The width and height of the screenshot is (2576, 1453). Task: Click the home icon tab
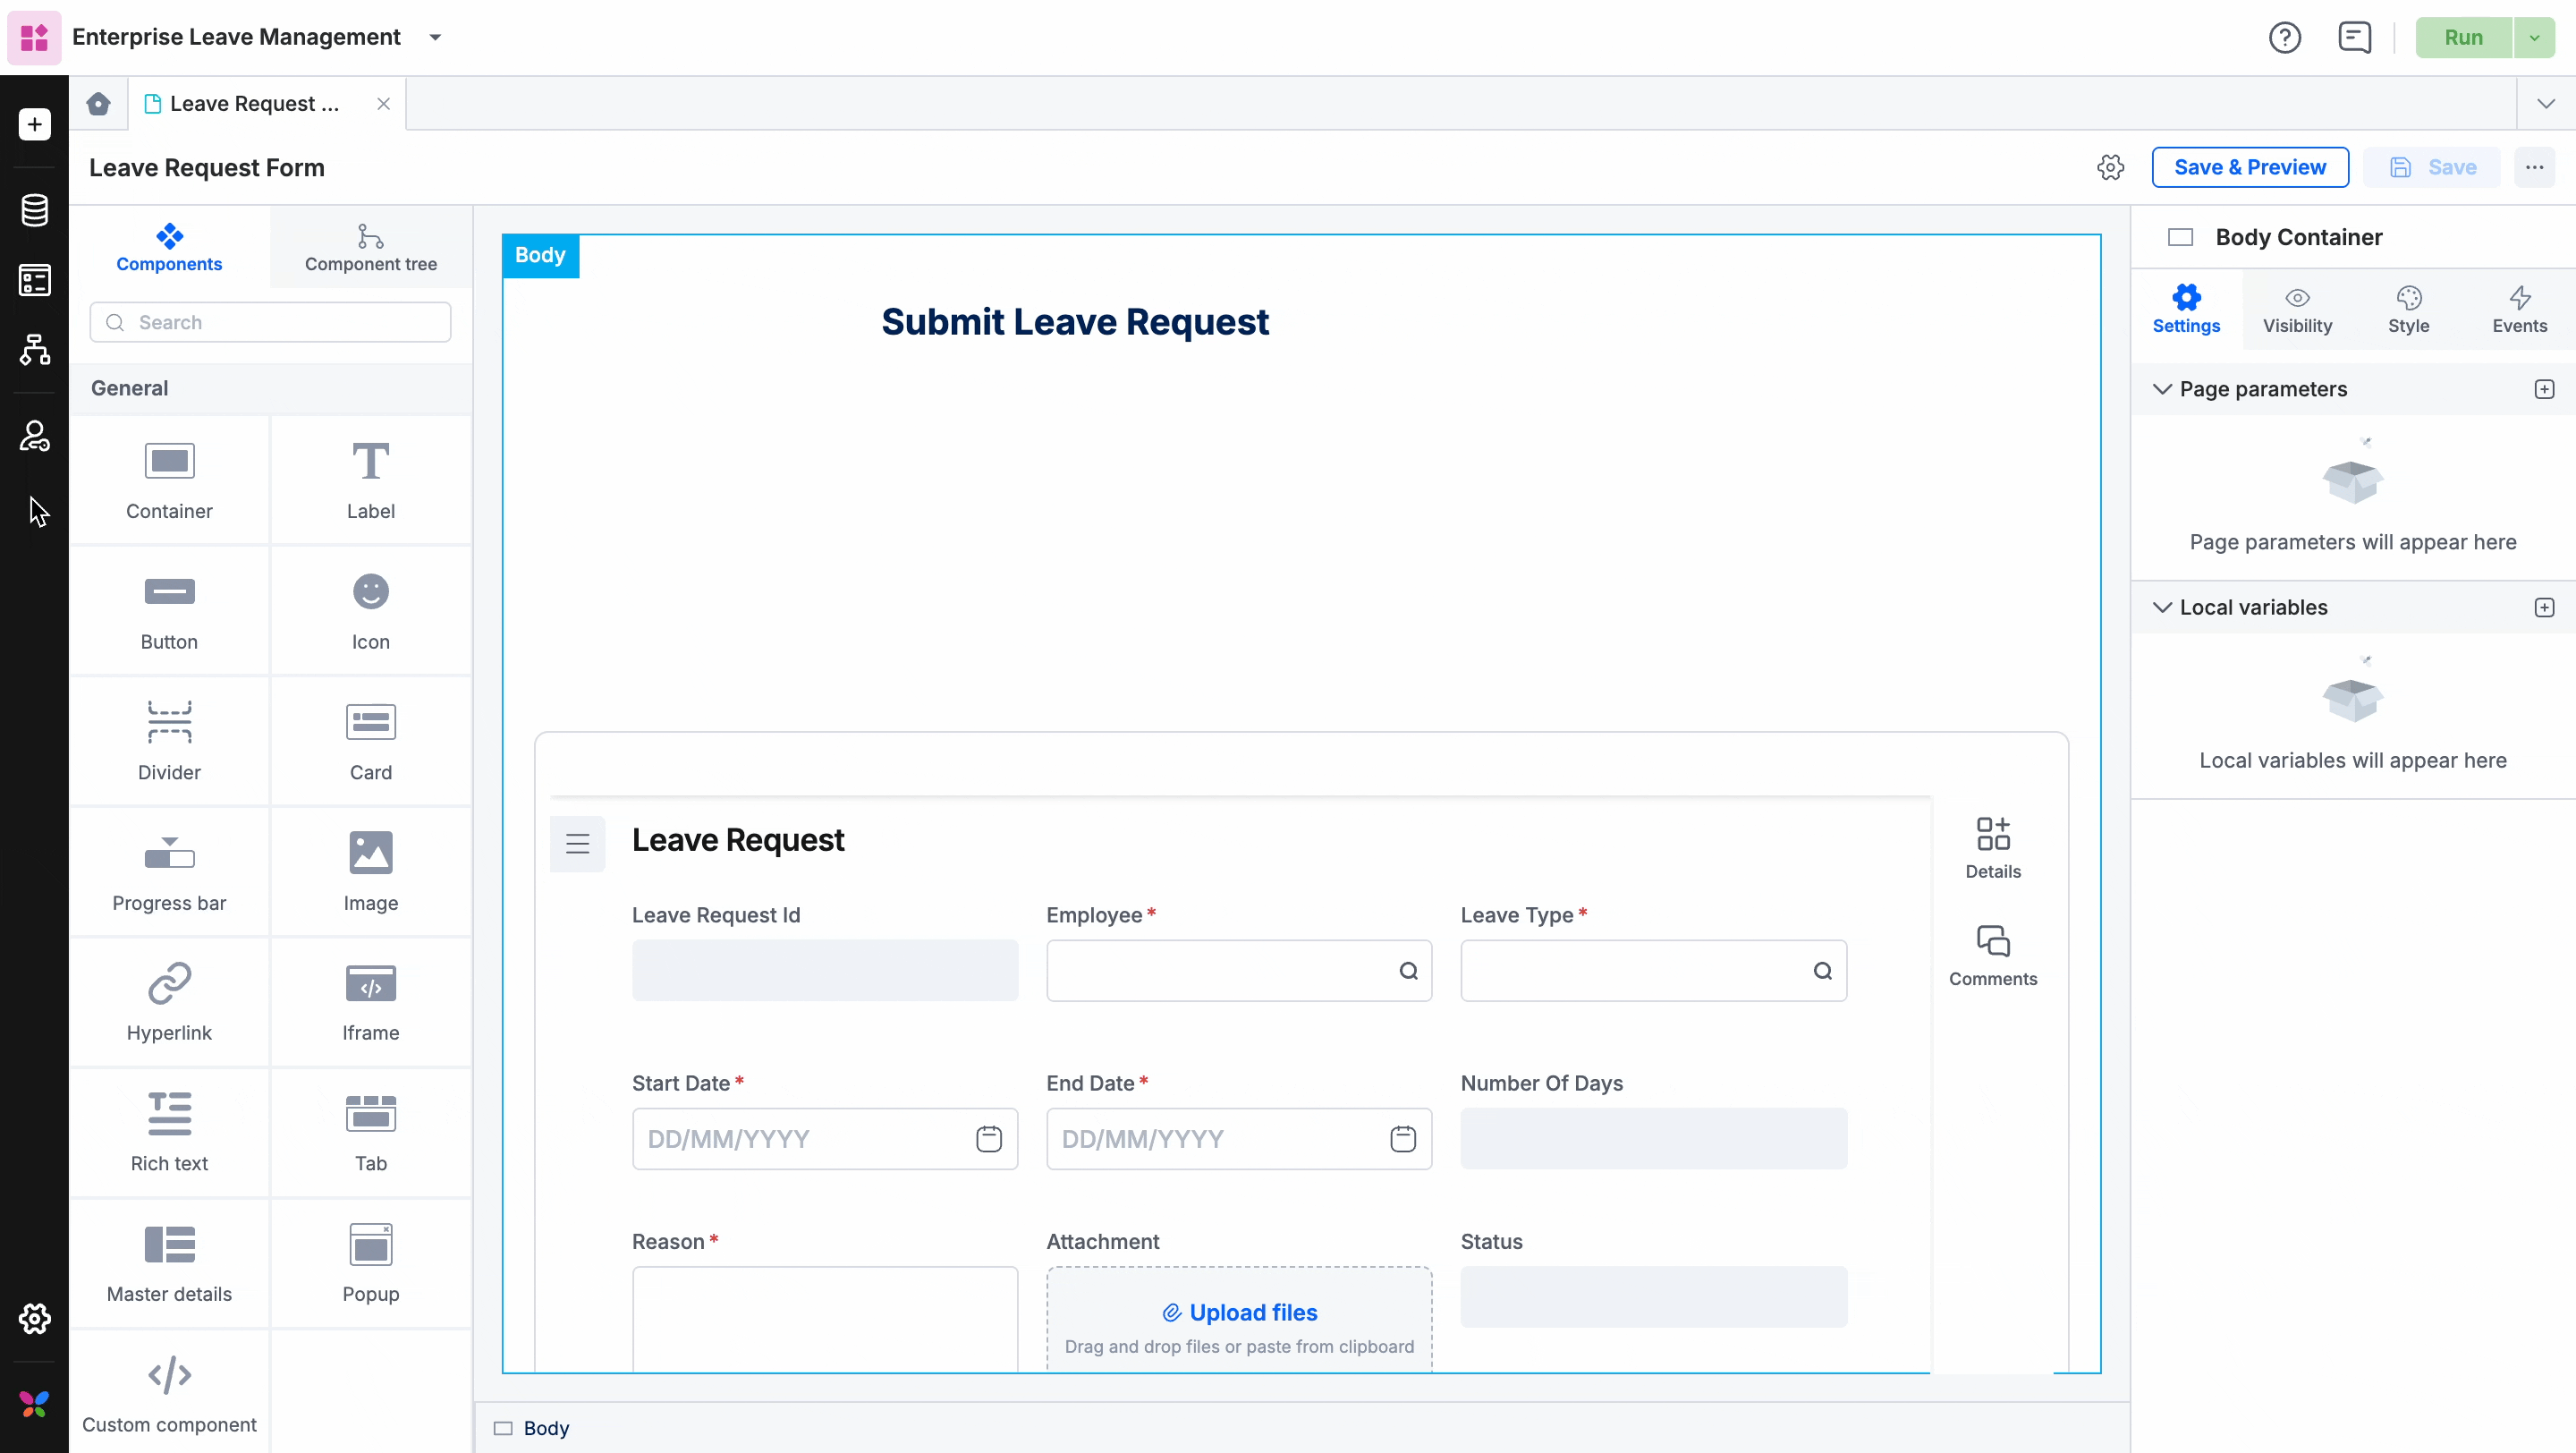tap(98, 104)
